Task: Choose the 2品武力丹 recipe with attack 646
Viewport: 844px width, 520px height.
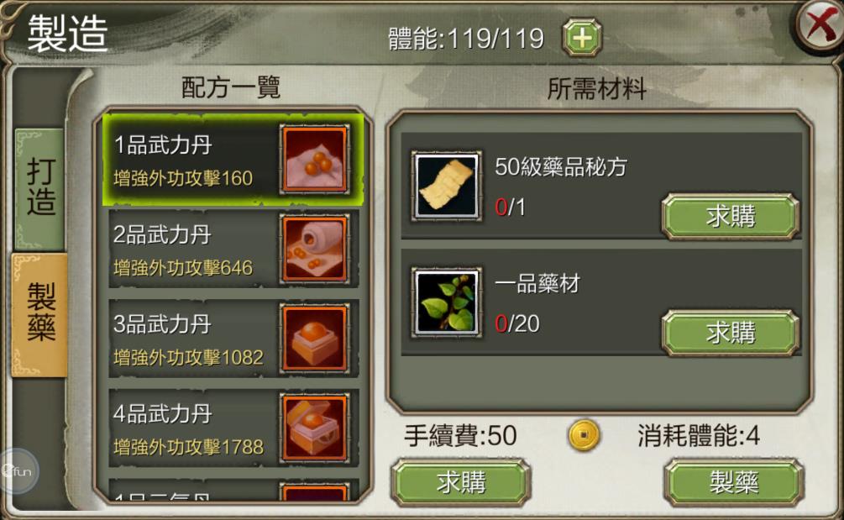Action: 233,249
